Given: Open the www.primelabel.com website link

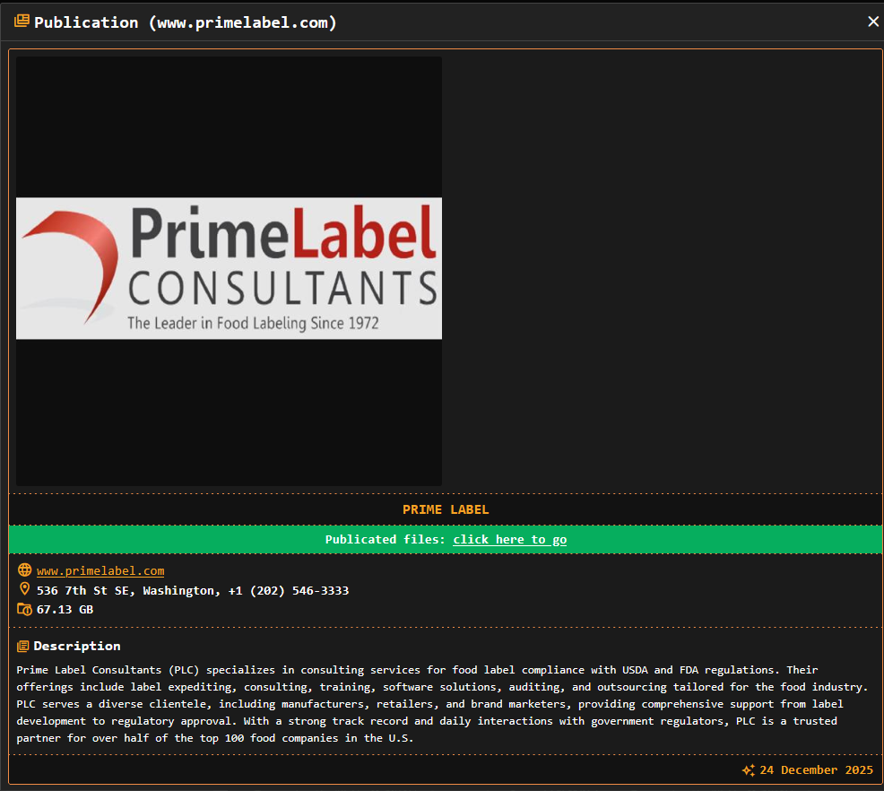Looking at the screenshot, I should pos(100,570).
